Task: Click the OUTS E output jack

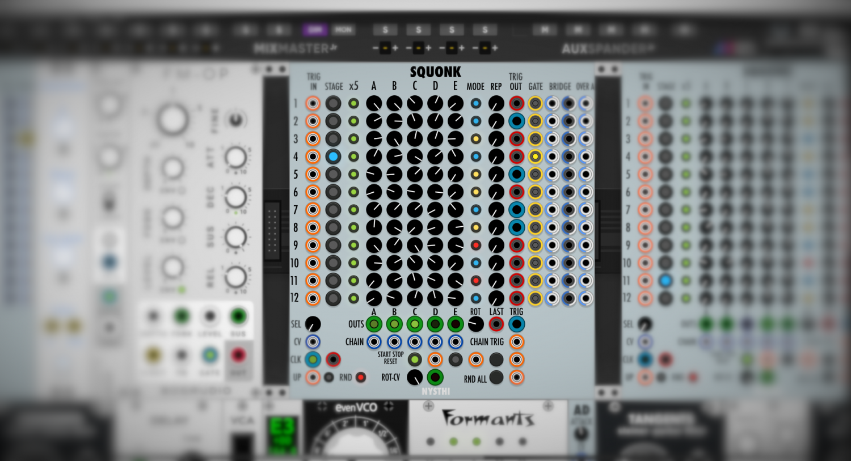Action: coord(456,324)
